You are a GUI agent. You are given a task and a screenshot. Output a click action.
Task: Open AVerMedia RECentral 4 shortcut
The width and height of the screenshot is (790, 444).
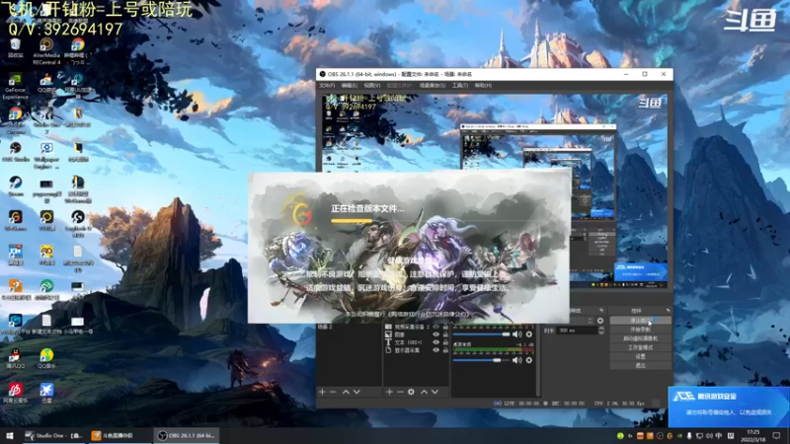[46, 52]
